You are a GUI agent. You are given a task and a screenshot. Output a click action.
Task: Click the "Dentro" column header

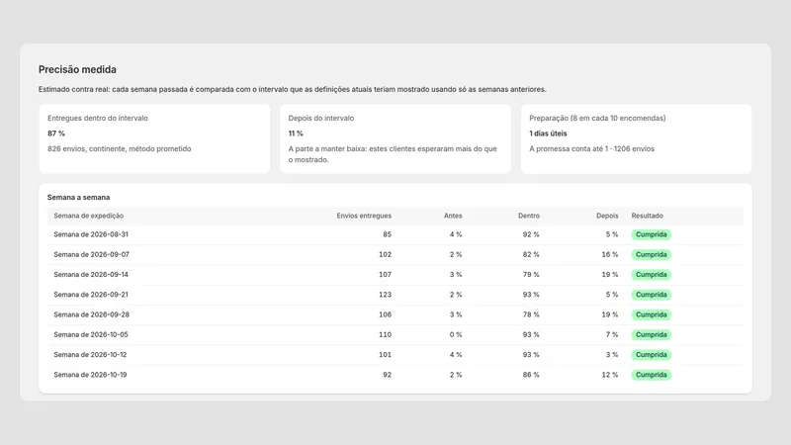point(529,216)
